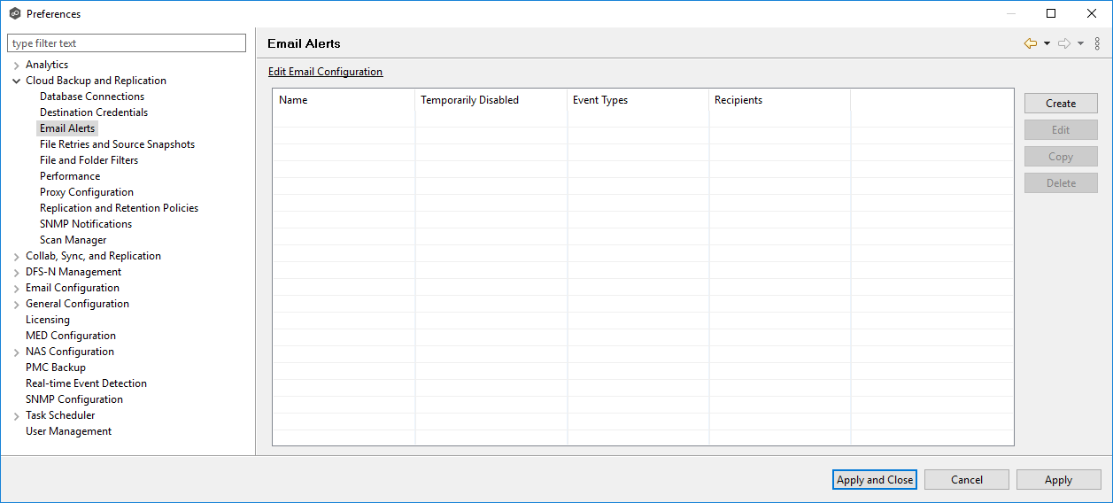Viewport: 1113px width, 503px height.
Task: Sort by the Event Types column header
Action: point(600,100)
